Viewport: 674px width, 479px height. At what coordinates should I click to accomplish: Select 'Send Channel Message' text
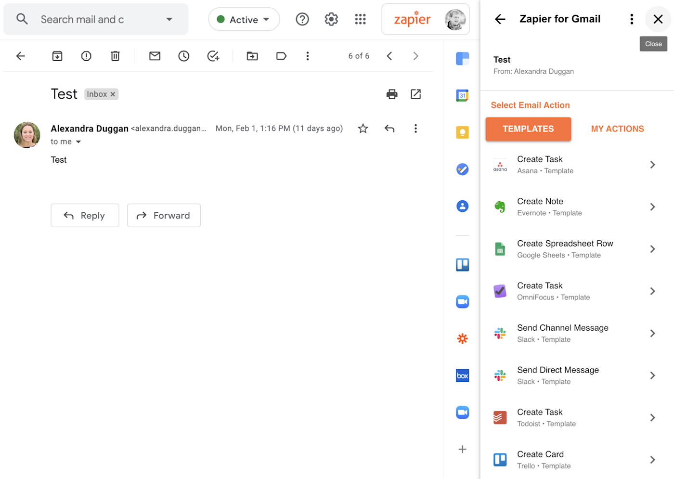click(x=563, y=328)
